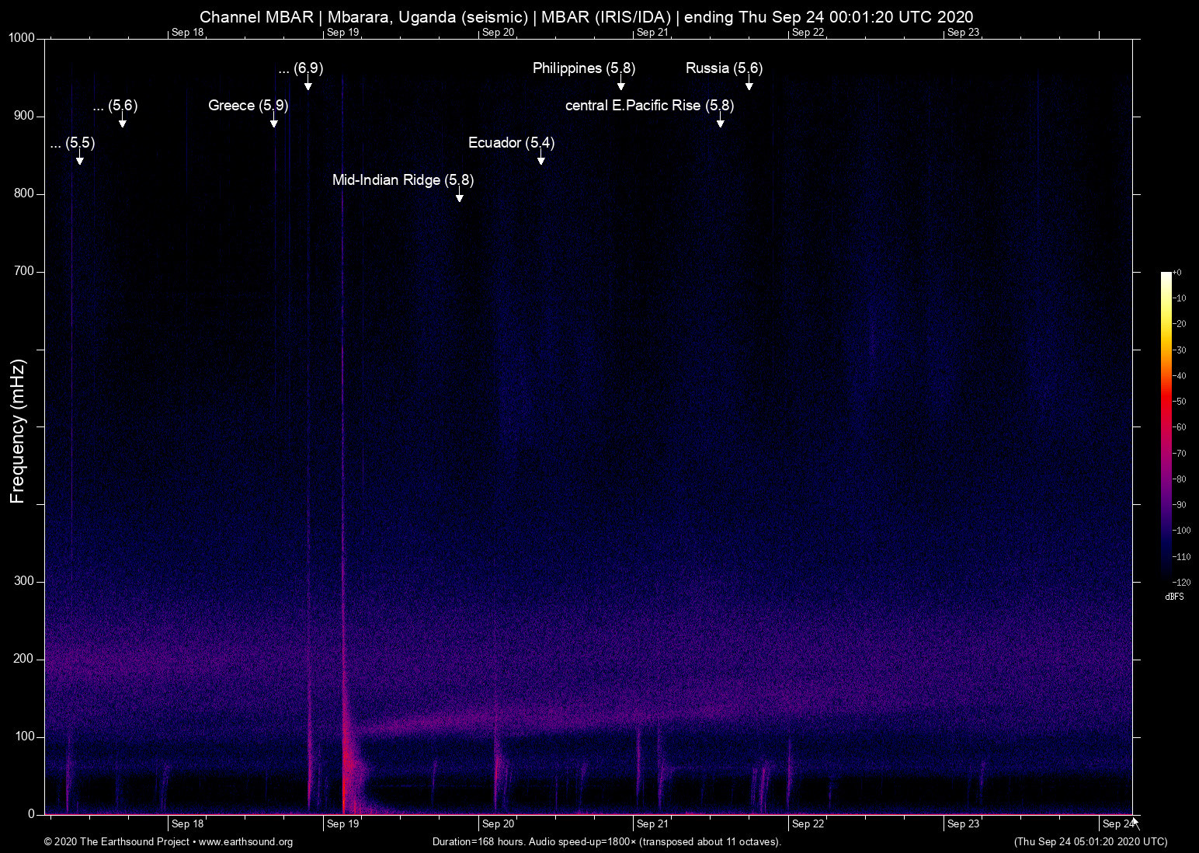This screenshot has width=1199, height=853.
Task: Select the '1000' frequency axis label
Action: [22, 38]
